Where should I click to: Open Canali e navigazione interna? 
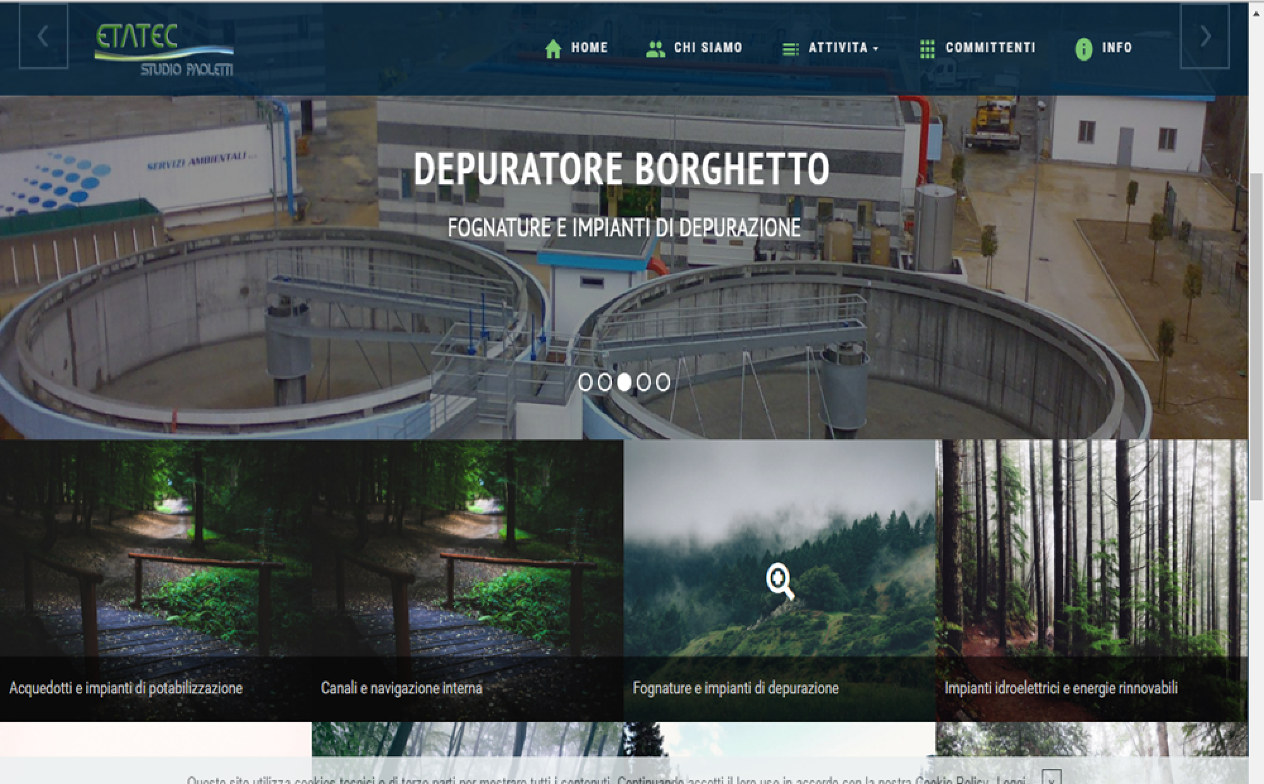coord(401,688)
